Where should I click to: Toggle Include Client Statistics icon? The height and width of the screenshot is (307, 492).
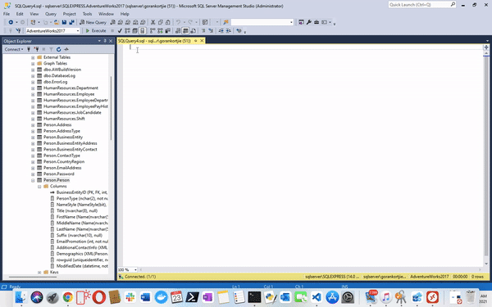pos(167,31)
